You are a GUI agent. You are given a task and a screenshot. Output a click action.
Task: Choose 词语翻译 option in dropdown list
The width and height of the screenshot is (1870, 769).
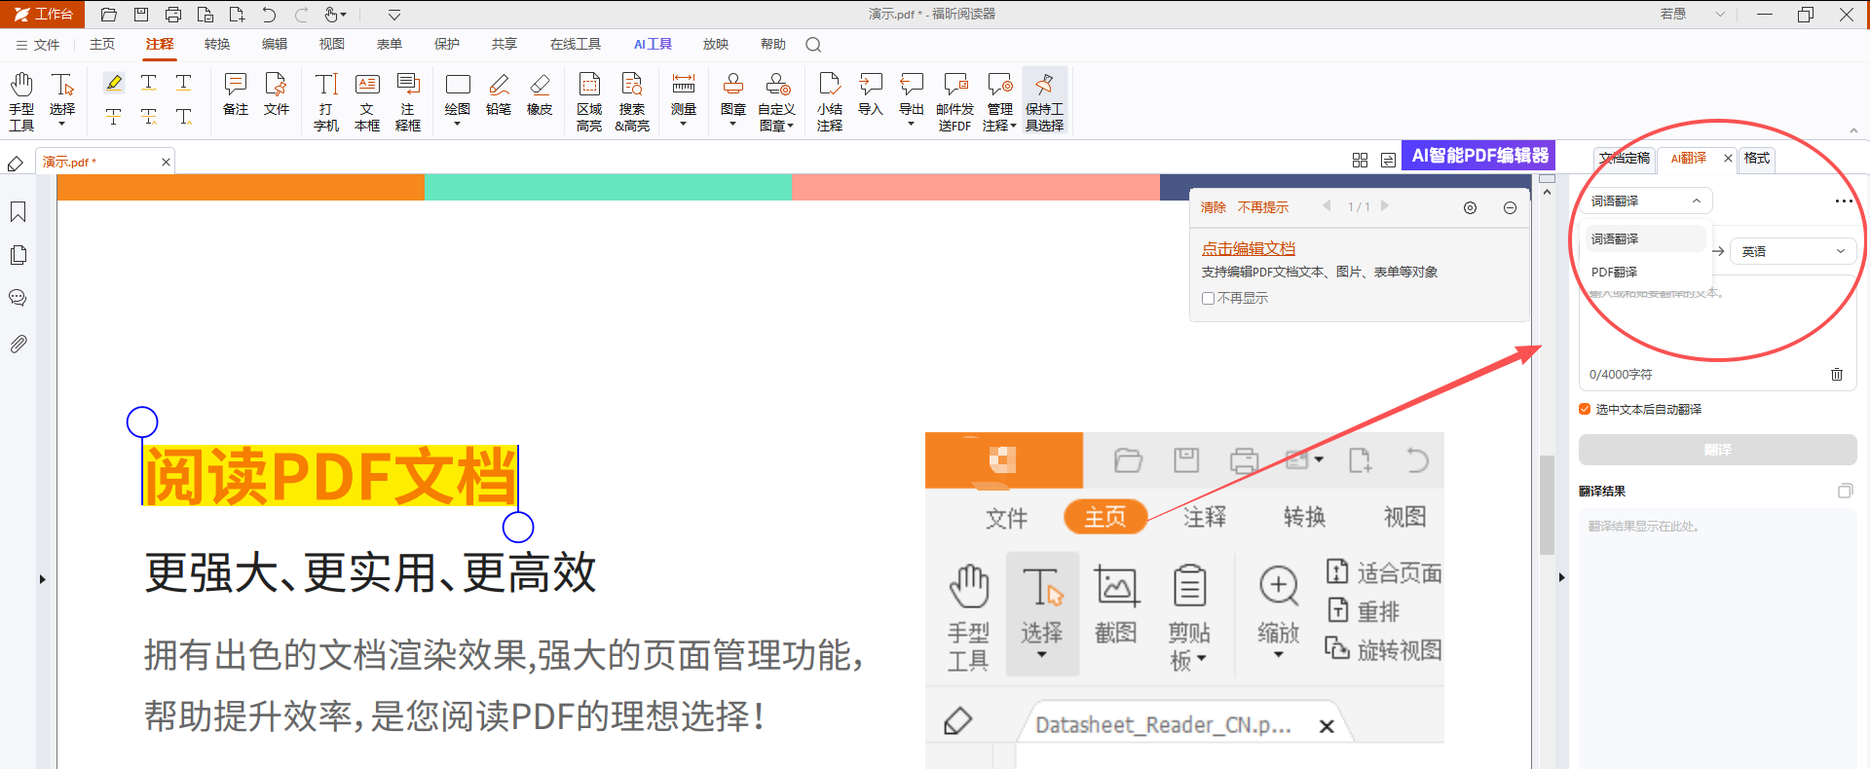(1645, 238)
